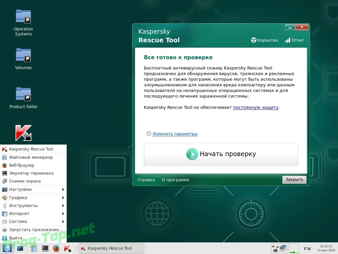338x254 pixels.
Task: Click the radiation quarantine icon in the header
Action: (254, 40)
